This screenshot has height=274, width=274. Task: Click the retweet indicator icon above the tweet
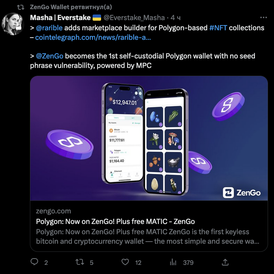pos(21,7)
